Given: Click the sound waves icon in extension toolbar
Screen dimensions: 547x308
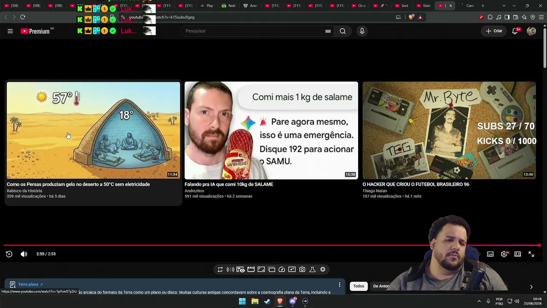Looking at the screenshot, I should [x=230, y=269].
